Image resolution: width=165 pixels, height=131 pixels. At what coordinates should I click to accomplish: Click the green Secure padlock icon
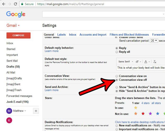coord(22,4)
